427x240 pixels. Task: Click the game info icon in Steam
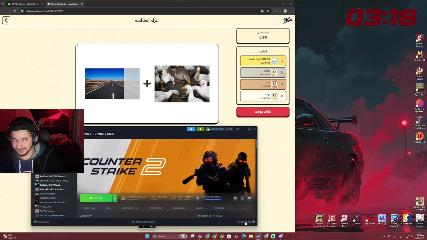pyautogui.click(x=242, y=198)
